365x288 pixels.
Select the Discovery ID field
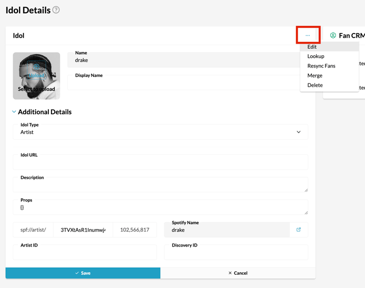[236, 254]
